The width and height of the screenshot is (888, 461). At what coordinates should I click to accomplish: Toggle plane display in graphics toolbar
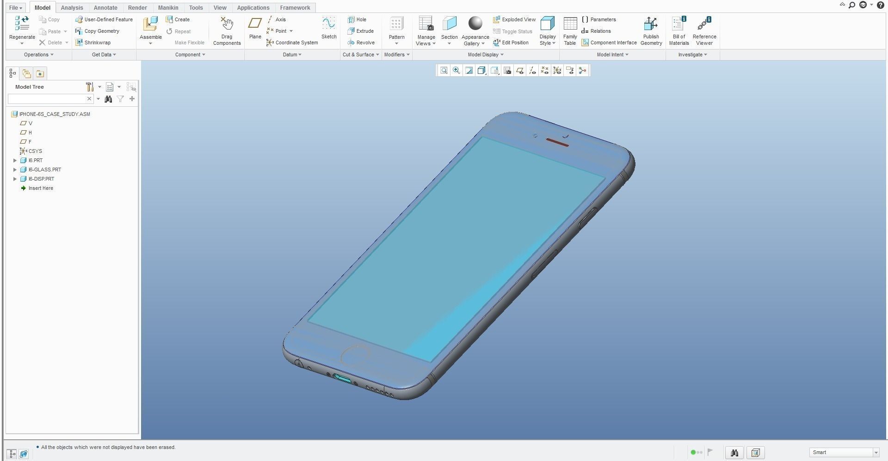coord(520,70)
